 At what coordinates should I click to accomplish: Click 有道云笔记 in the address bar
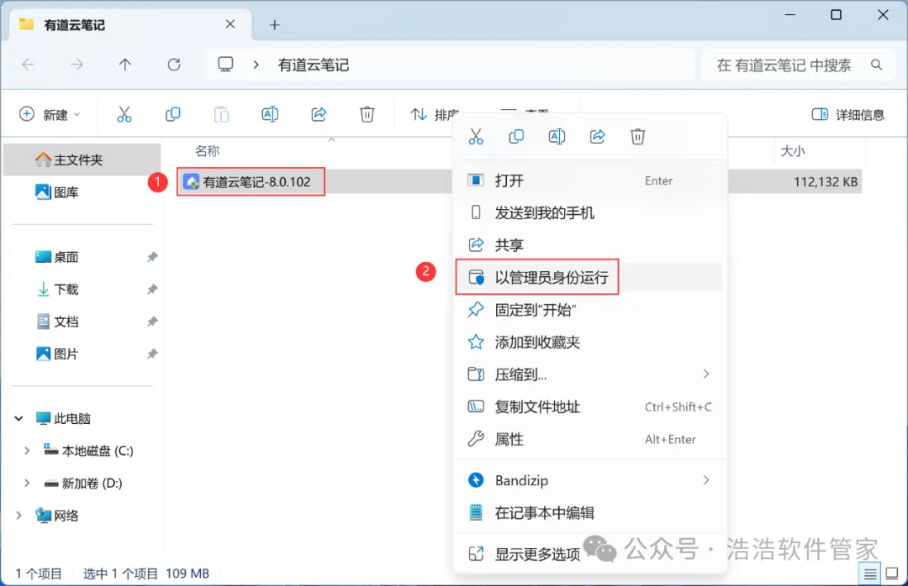[x=314, y=65]
